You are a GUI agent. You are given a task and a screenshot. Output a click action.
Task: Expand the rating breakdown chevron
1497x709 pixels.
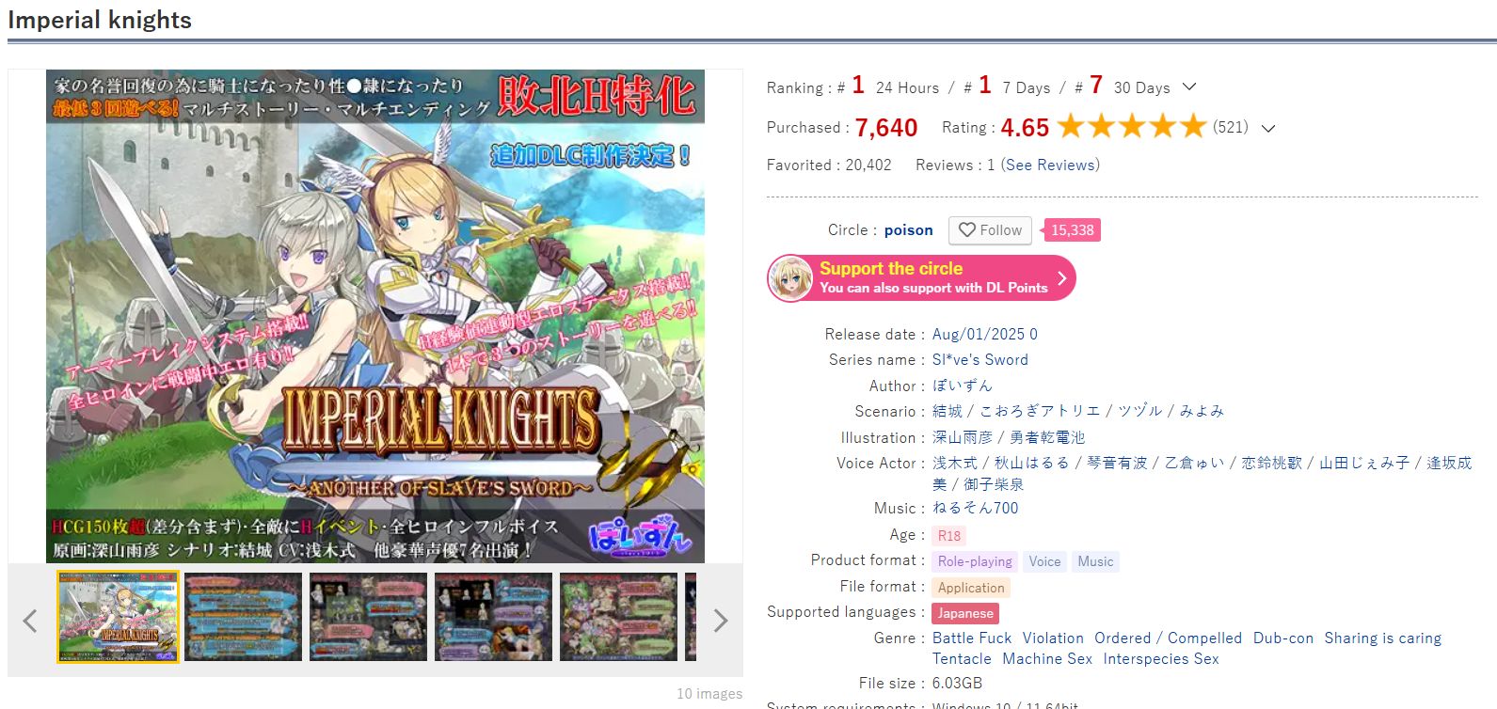1268,129
